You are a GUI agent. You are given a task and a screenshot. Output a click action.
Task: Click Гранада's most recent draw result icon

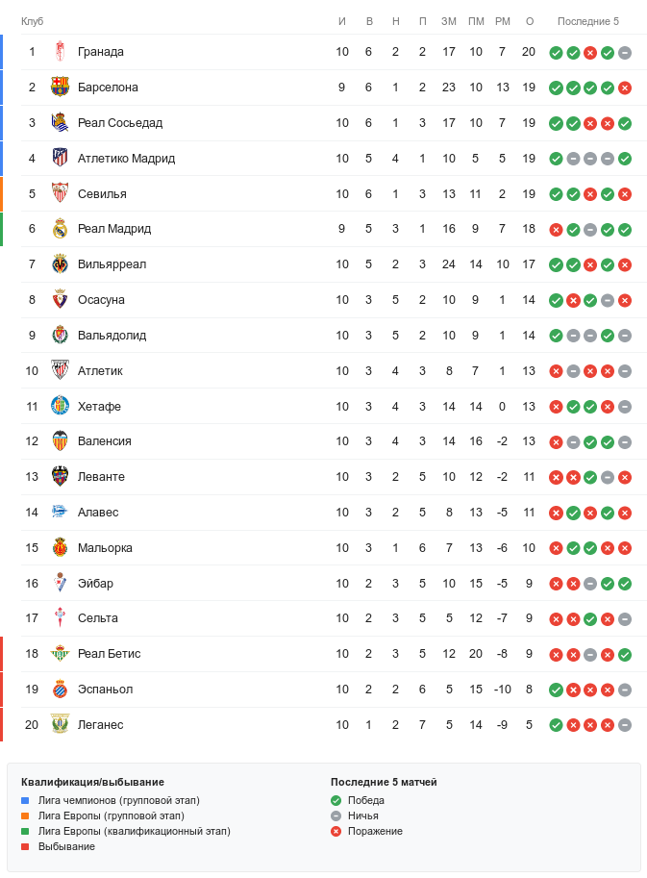(x=625, y=52)
